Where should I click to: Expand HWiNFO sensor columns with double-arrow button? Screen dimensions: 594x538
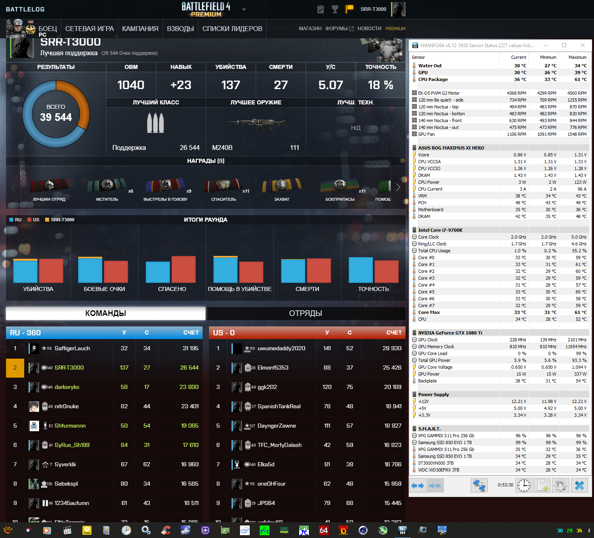[418, 486]
